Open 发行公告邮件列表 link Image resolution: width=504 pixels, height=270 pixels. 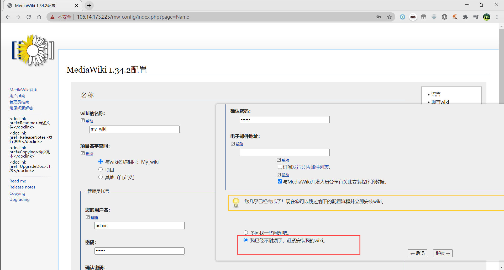(311, 167)
